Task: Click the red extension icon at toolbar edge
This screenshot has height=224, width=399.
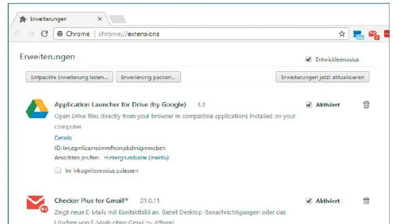Action: 387,34
